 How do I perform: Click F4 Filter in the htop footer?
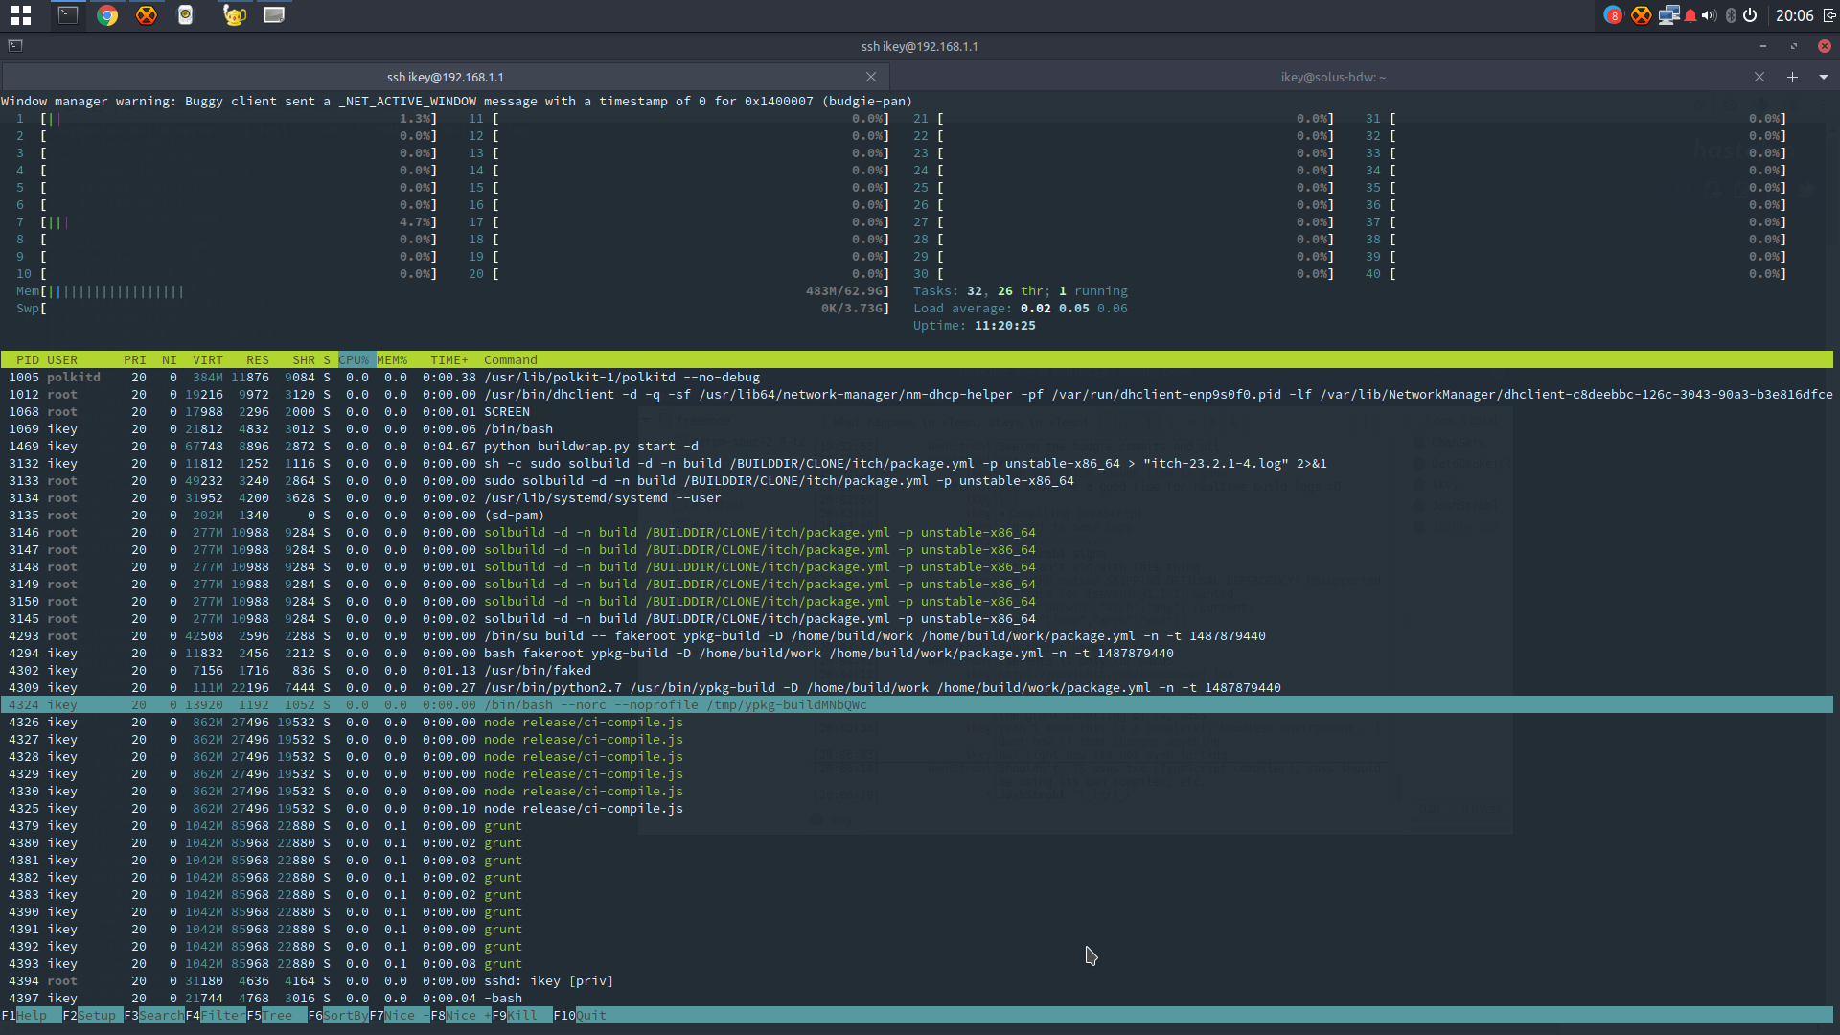pos(215,1016)
